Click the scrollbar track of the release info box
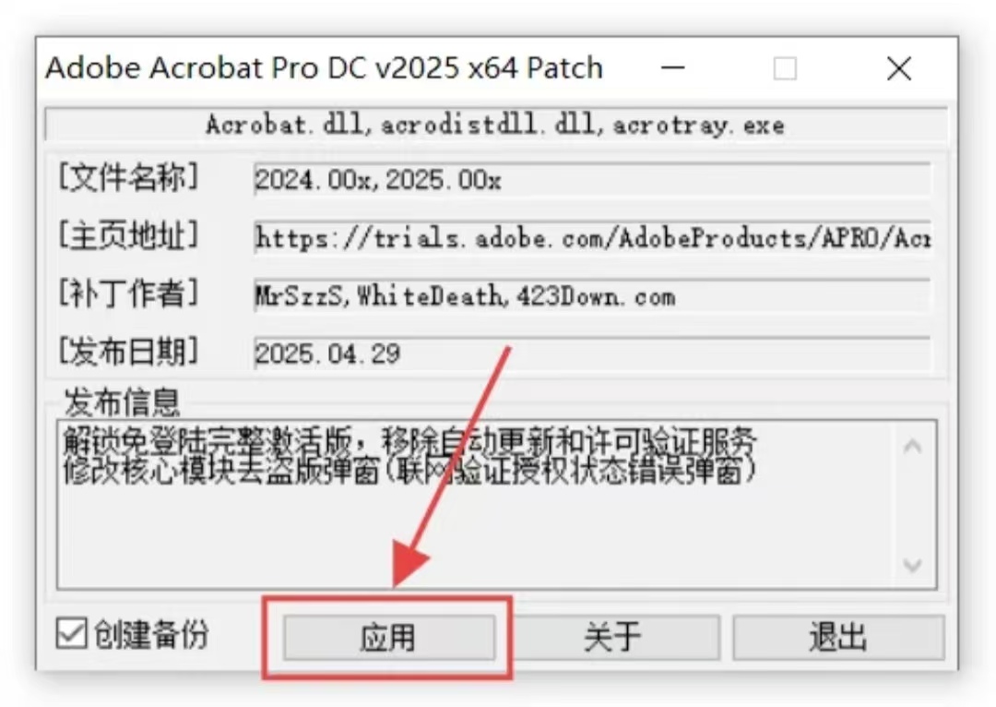This screenshot has height=707, width=996. (x=913, y=506)
